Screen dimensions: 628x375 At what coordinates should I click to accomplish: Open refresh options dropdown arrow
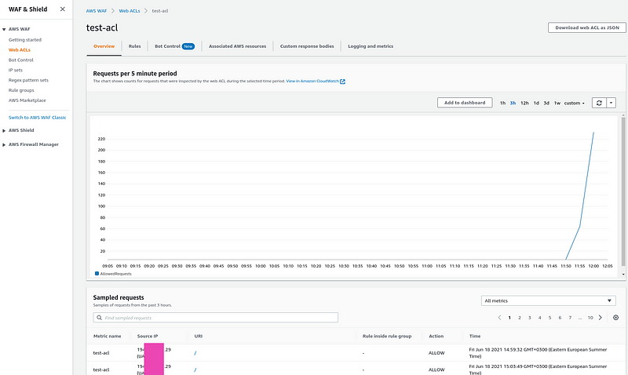612,103
